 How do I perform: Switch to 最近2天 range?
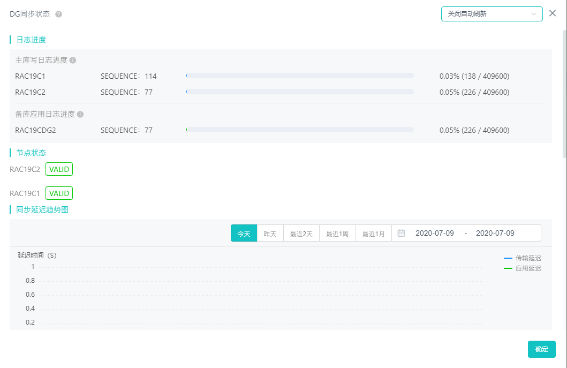coord(301,234)
